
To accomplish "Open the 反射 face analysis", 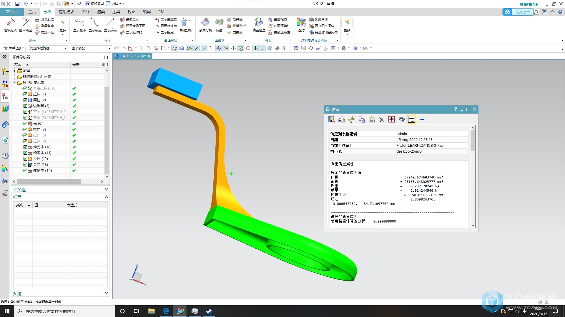I will point(219,25).
